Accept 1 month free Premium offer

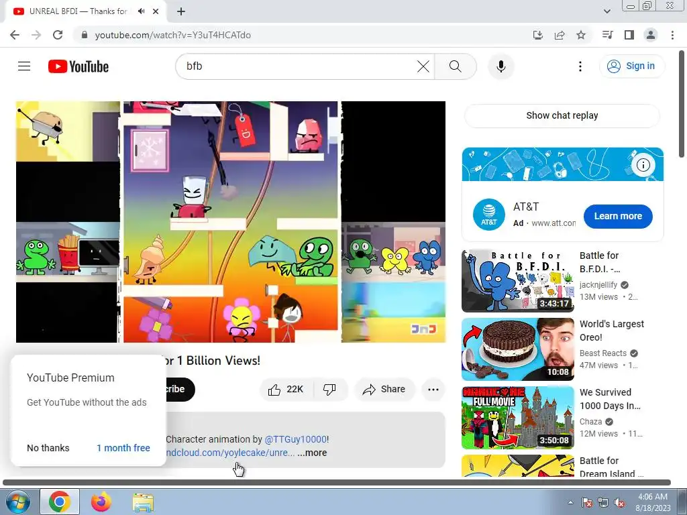pos(123,448)
